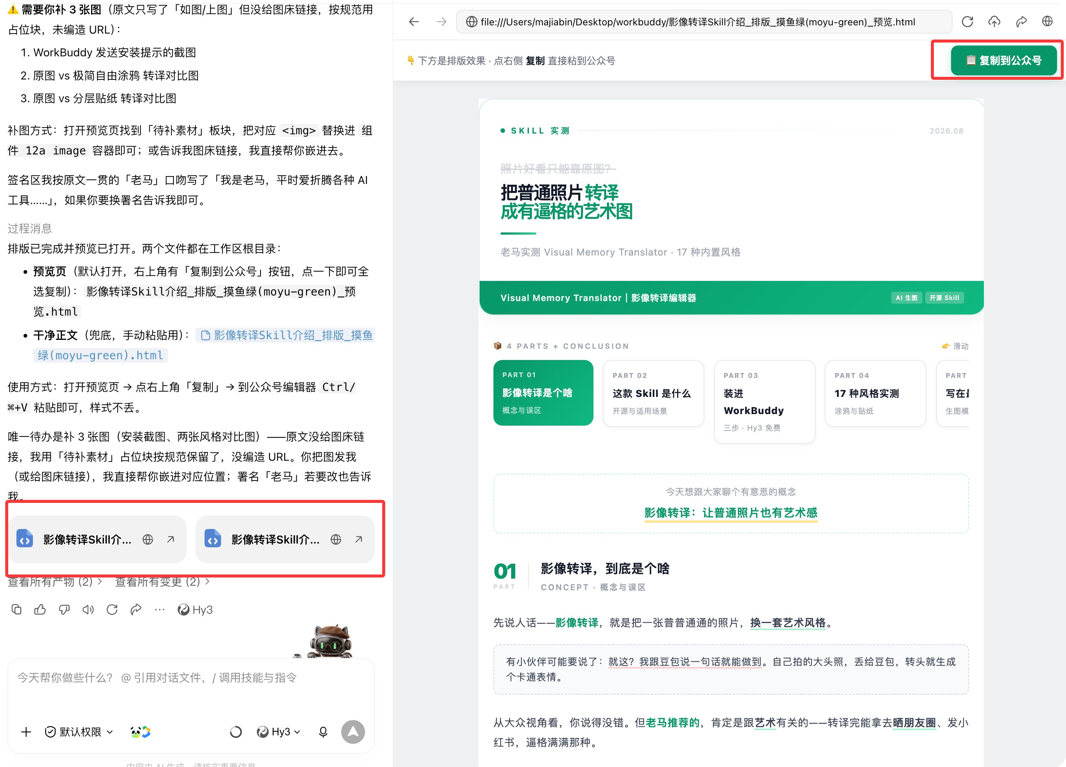Open the Hy3 model selector dropdown
Screen dimensions: 1066x767
point(278,732)
